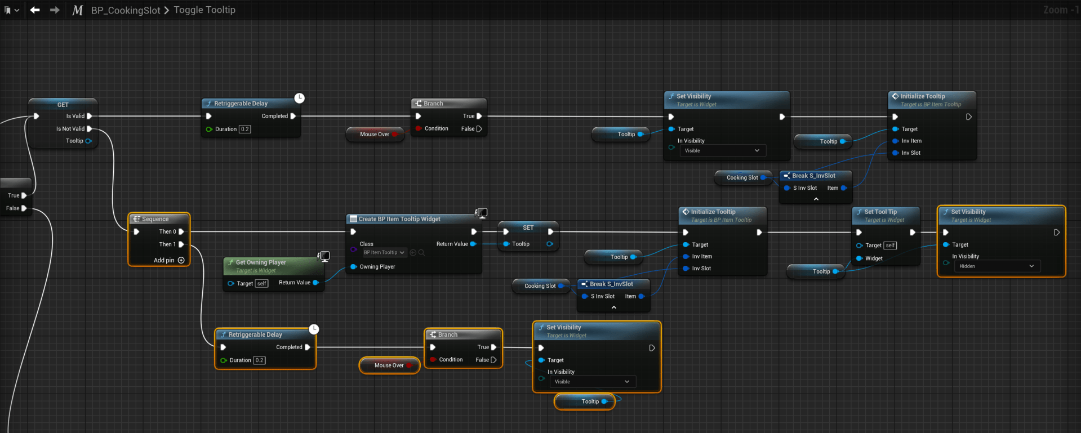Select the unselected Mouse Over variable node
Screen dimensions: 1081x433
[375, 135]
